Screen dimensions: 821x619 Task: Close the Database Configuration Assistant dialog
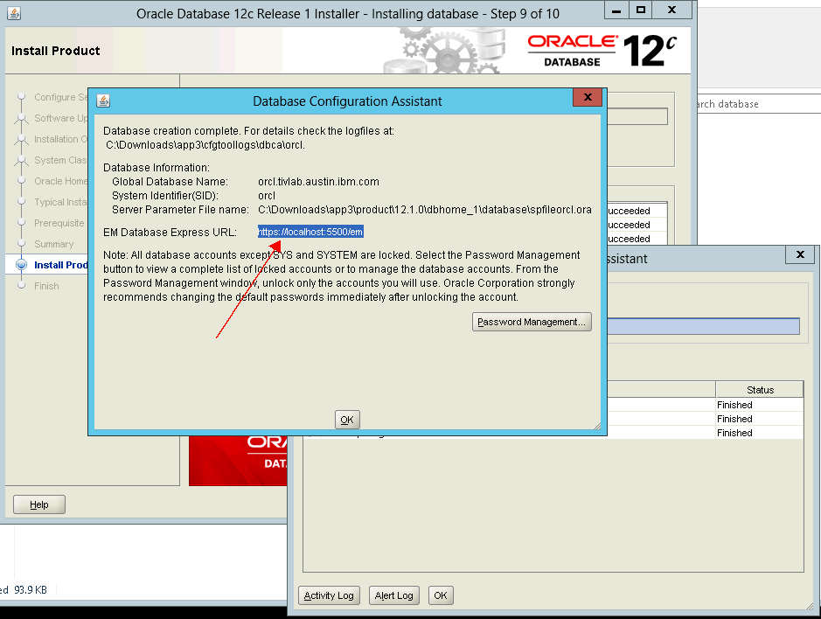coord(588,97)
